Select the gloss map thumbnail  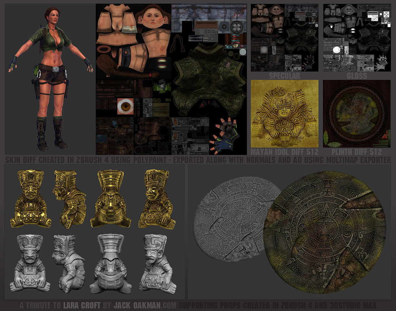point(357,38)
